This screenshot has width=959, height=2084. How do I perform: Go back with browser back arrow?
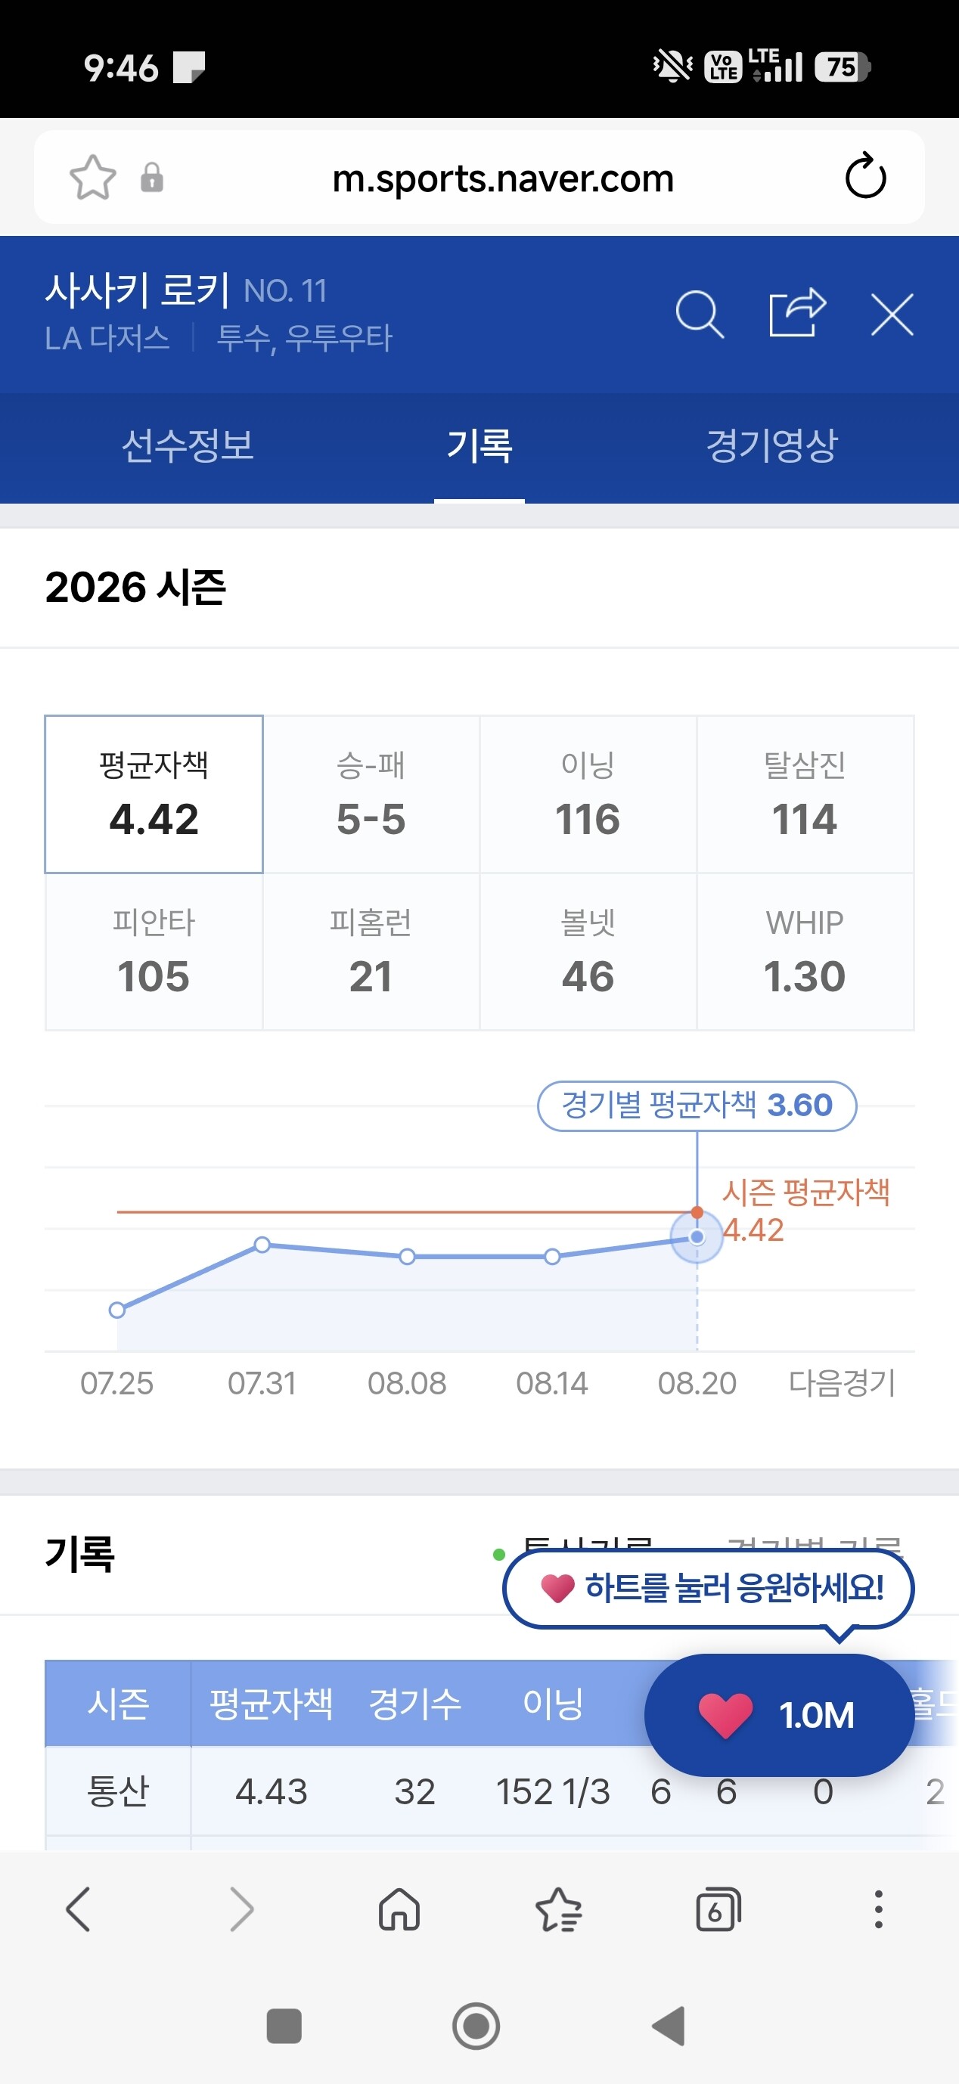(x=79, y=1909)
